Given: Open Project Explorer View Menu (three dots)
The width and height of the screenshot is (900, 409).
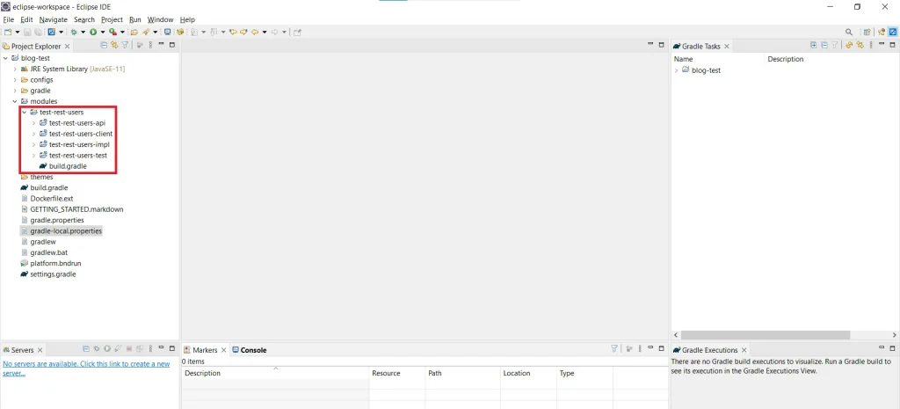Looking at the screenshot, I should click(150, 45).
